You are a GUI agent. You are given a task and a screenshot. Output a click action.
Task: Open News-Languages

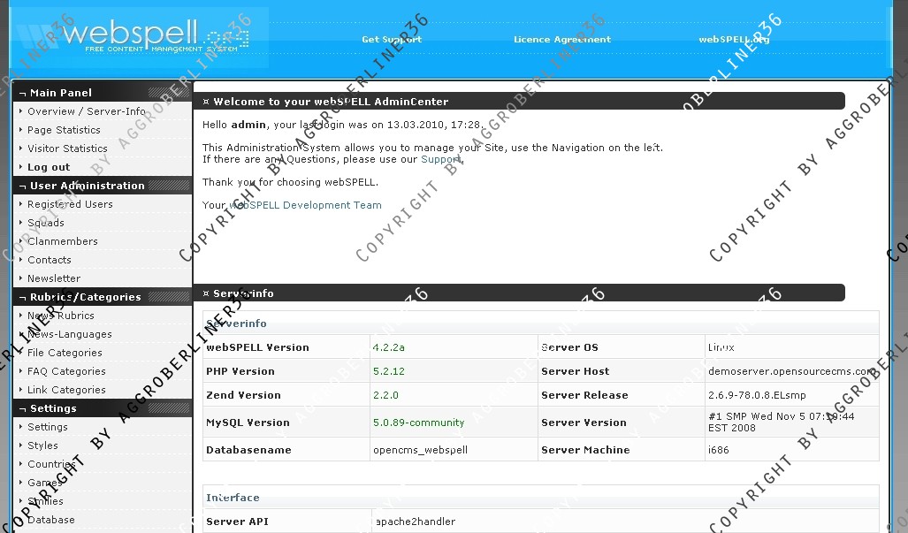pos(70,334)
